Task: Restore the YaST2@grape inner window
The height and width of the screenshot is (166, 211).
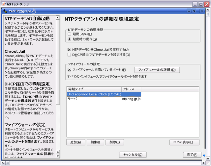Action: click(194, 11)
